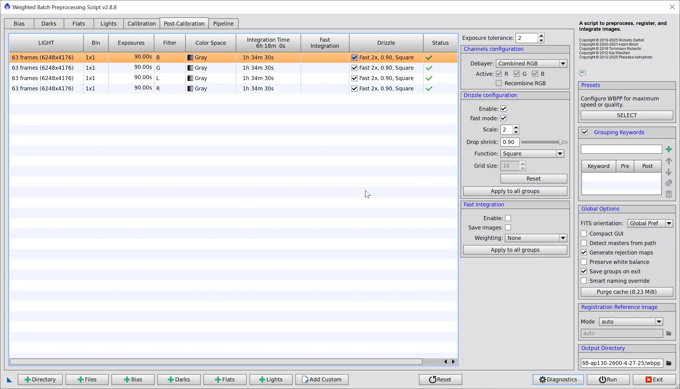Click the move keyword up arrow icon
This screenshot has width=680, height=389.
[668, 161]
